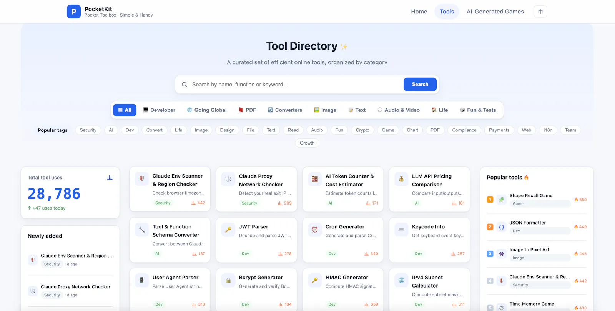
Task: Select the PDF category tab
Action: pos(247,110)
